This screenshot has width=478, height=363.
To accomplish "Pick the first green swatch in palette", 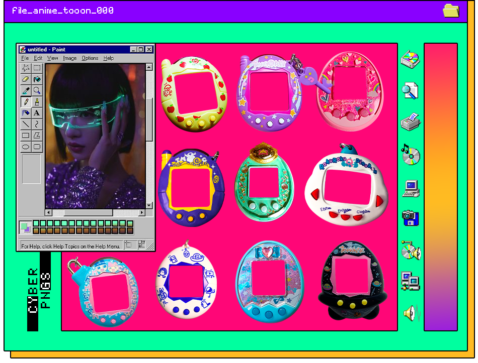I will click(x=36, y=223).
